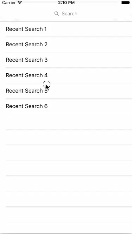Tap the magnifying glass search icon
This screenshot has width=132, height=234.
(56, 14)
